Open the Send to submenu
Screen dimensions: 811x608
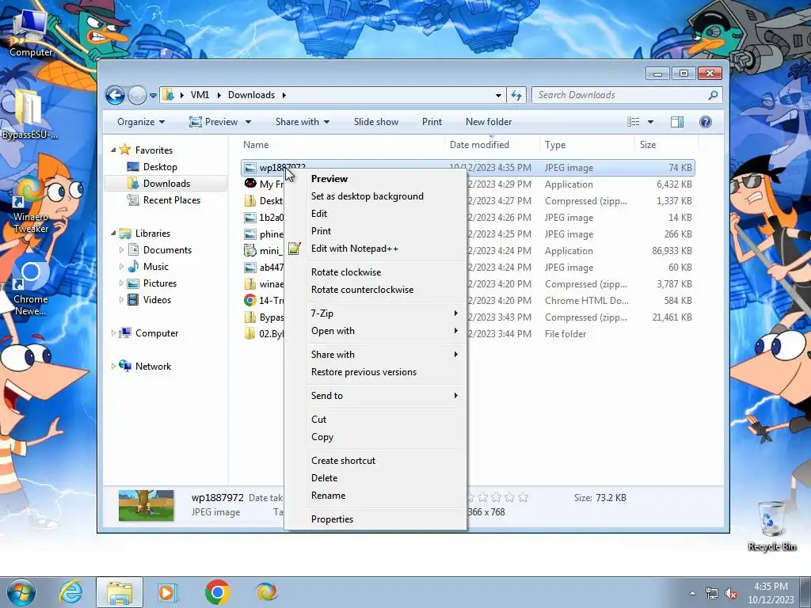coord(375,396)
